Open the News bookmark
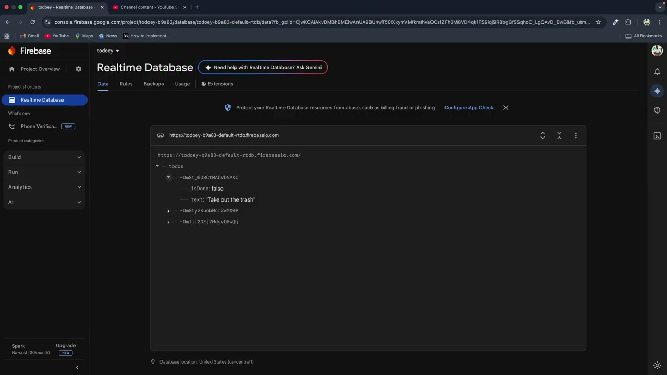Screen dimensions: 667x375 point(108,36)
